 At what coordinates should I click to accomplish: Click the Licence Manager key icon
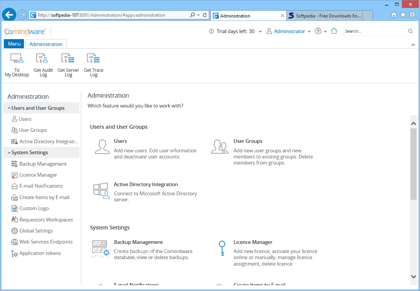pyautogui.click(x=222, y=248)
